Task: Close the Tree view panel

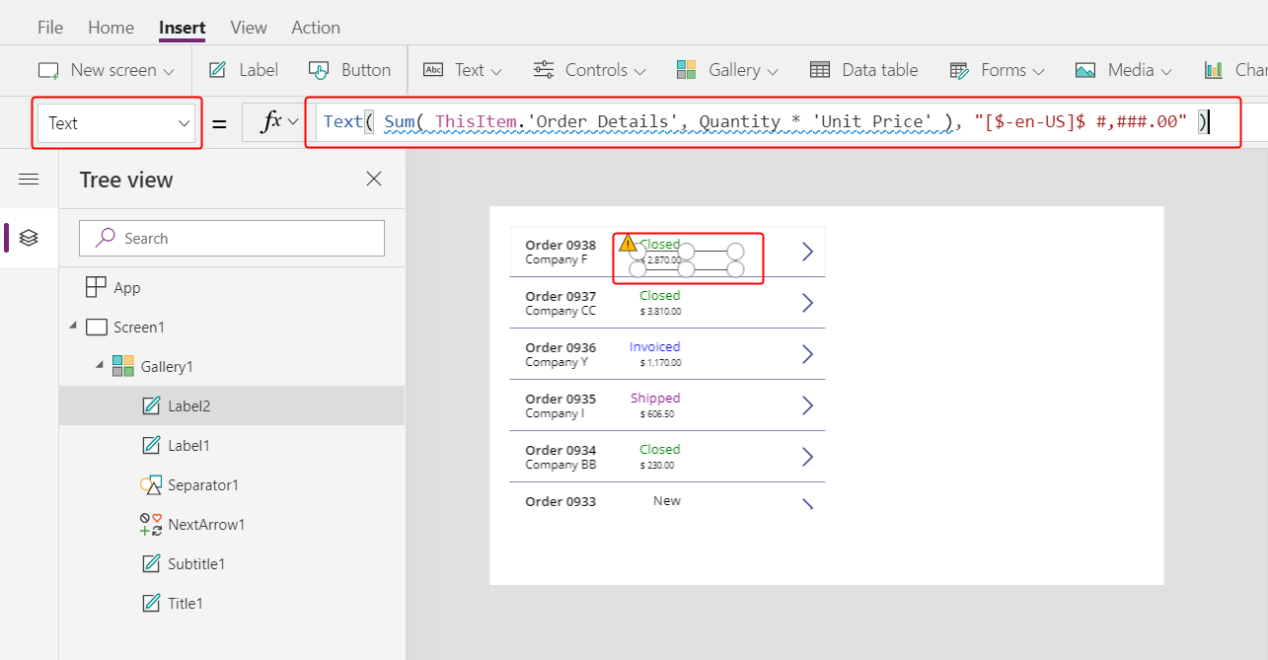Action: click(373, 179)
